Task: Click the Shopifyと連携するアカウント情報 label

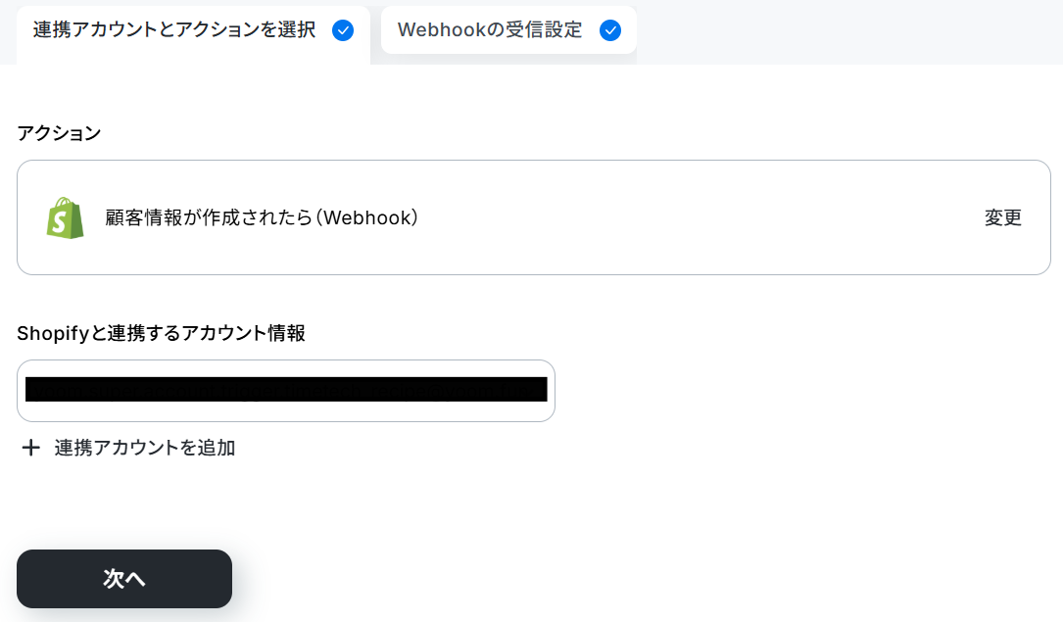Action: [x=162, y=333]
